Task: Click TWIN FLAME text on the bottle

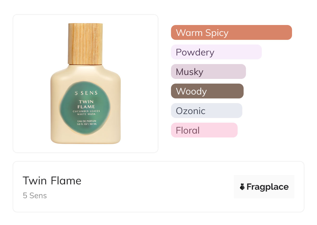Action: click(x=86, y=104)
